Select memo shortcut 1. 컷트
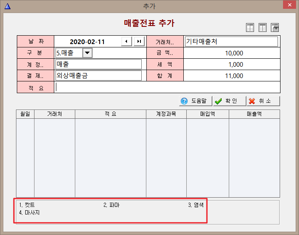Image resolution: width=299 pixels, height=235 pixels. pos(27,205)
